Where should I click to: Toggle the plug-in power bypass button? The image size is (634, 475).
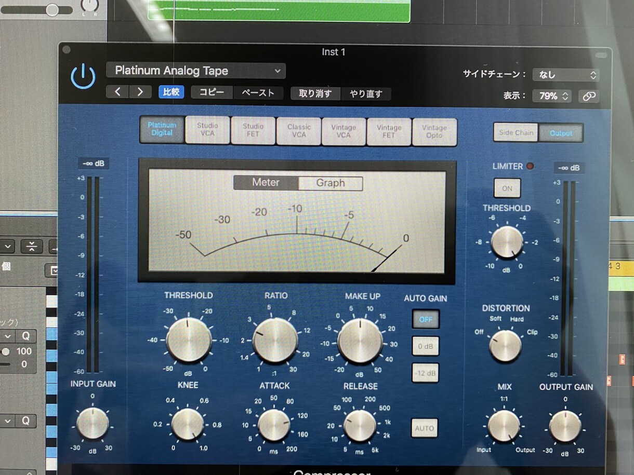(83, 77)
